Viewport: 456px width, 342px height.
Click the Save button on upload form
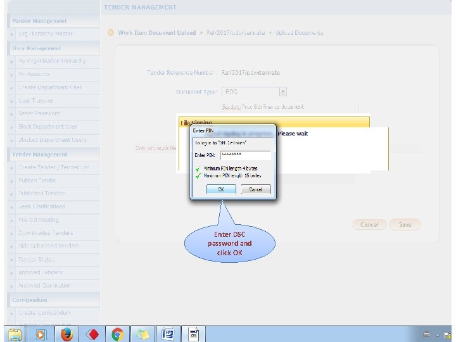click(405, 224)
